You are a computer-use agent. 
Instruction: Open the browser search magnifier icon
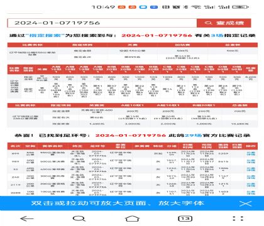click(79, 219)
